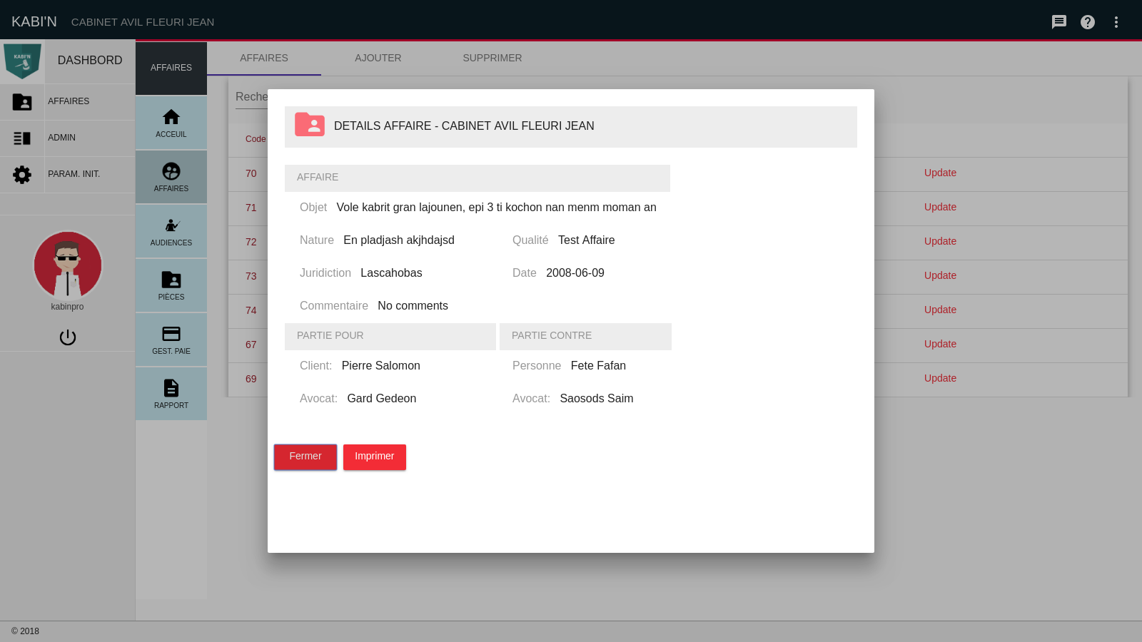Click the power logout icon

[68, 337]
